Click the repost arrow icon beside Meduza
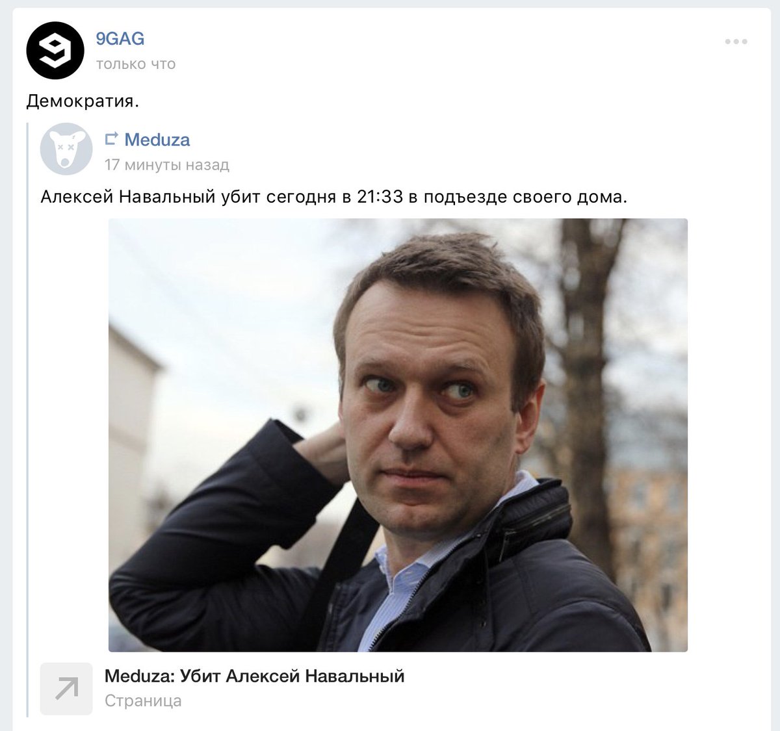 112,139
